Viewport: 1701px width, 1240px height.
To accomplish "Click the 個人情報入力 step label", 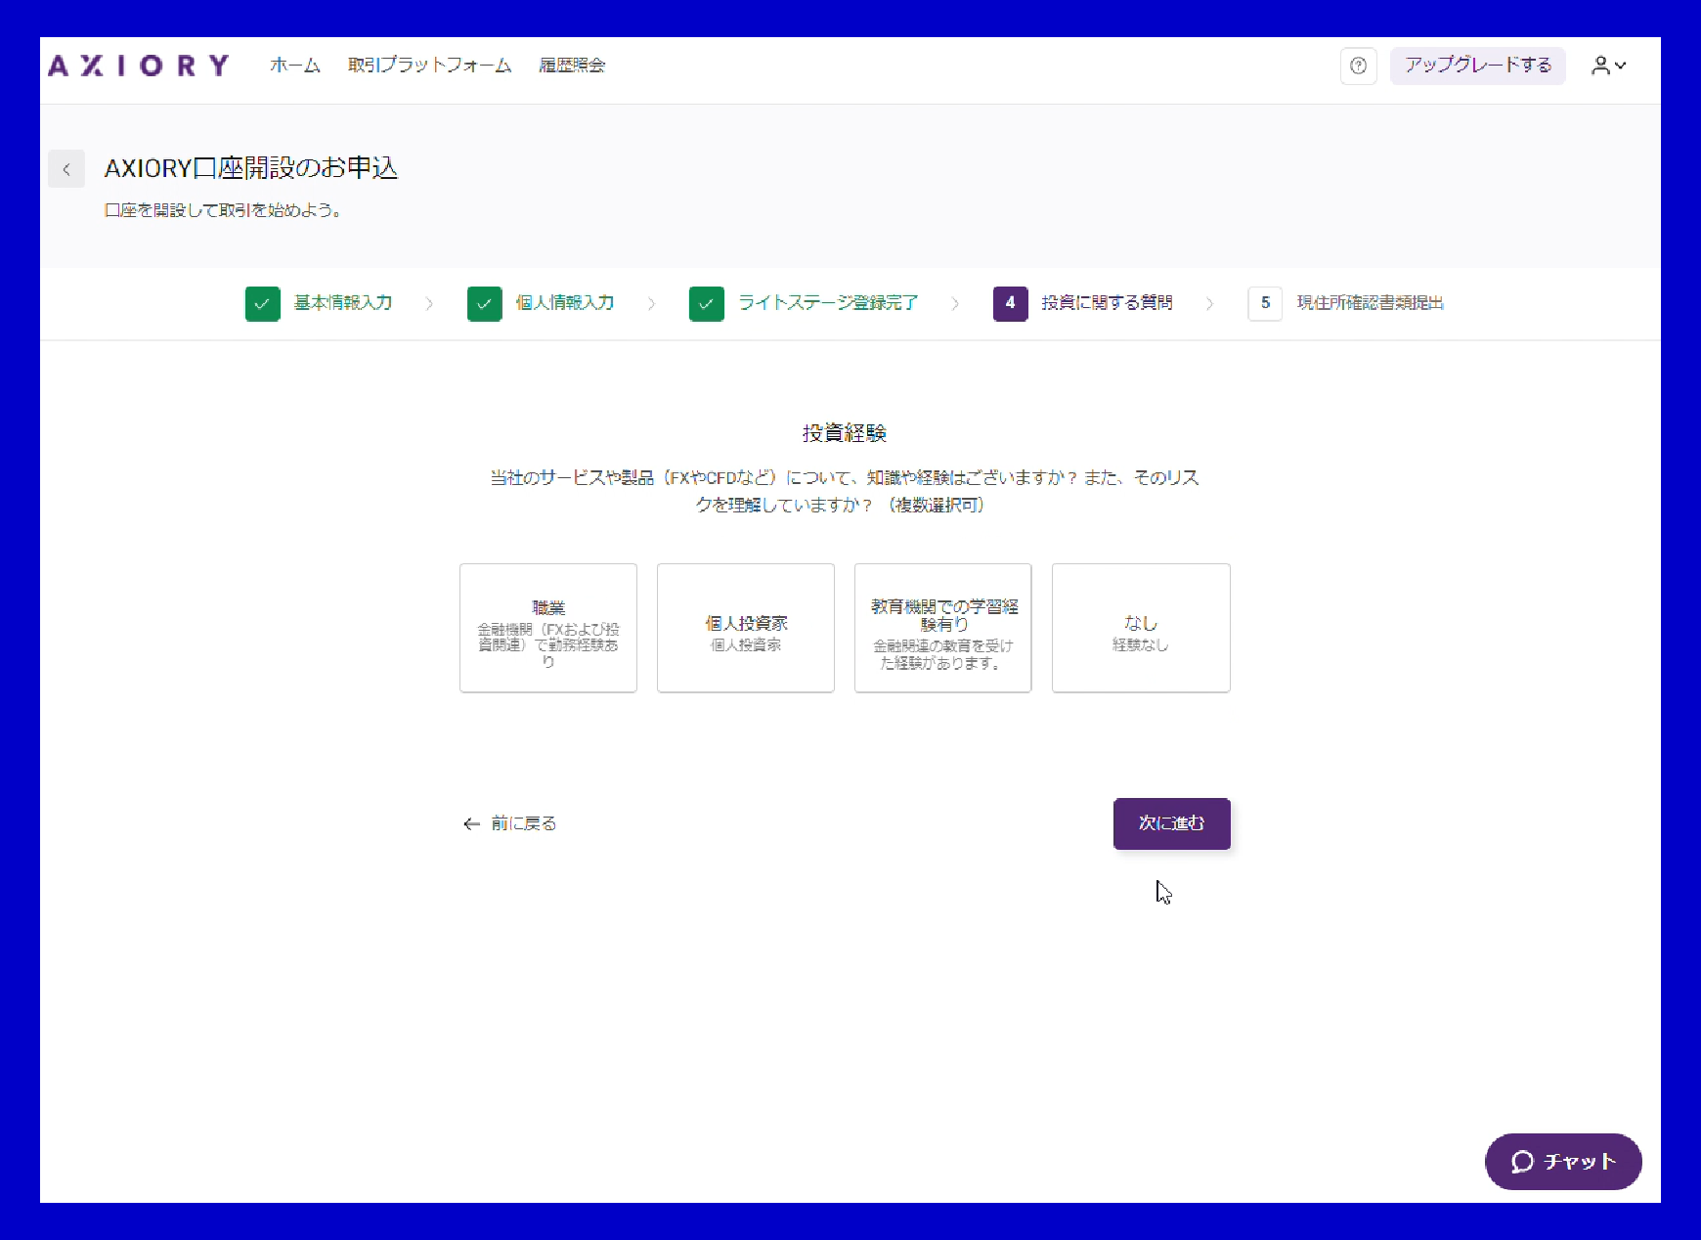I will tap(565, 303).
